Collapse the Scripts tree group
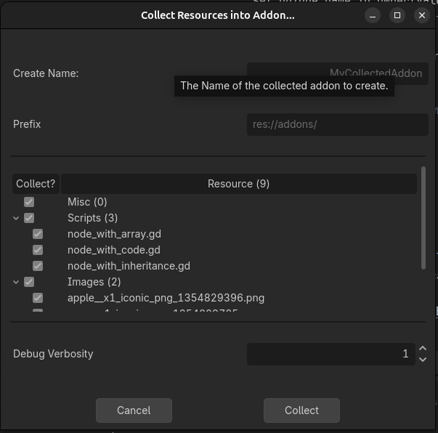Image resolution: width=438 pixels, height=433 pixels. (16, 218)
